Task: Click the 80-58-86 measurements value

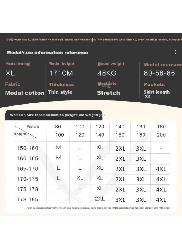Action: pyautogui.click(x=159, y=73)
